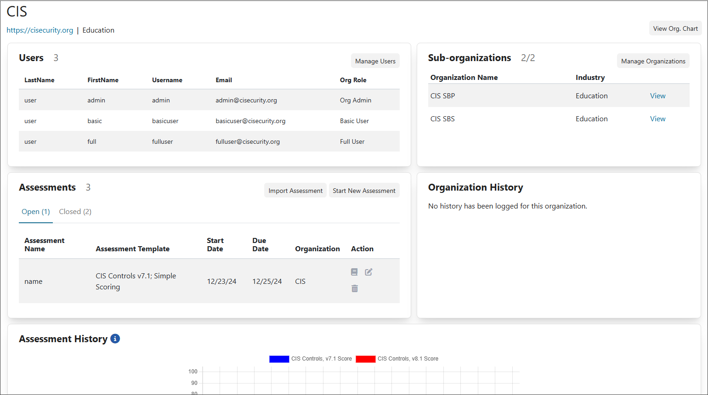Select the 'basicuser' username cell

(165, 121)
